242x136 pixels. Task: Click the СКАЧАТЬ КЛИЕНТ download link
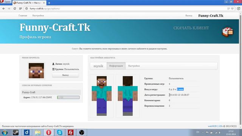[191, 28]
